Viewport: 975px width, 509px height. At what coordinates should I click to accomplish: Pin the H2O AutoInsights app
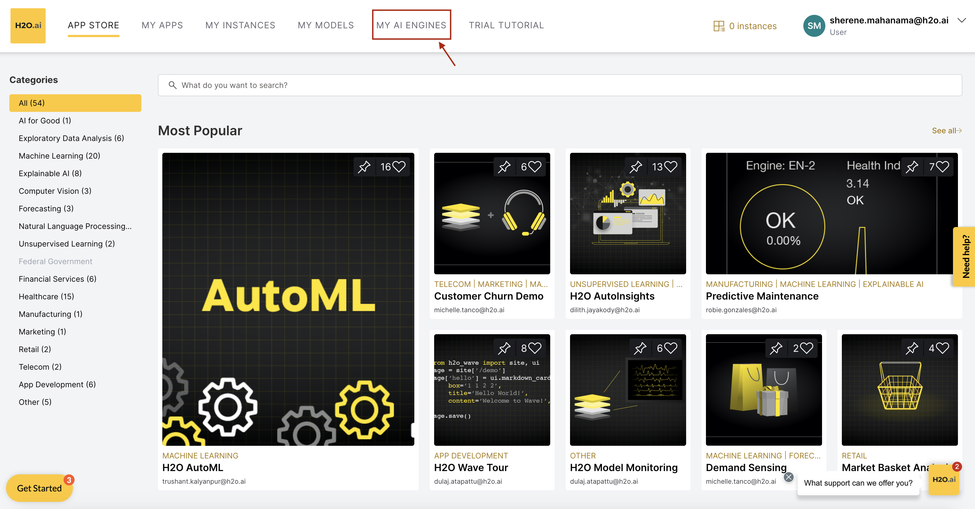[x=636, y=167]
